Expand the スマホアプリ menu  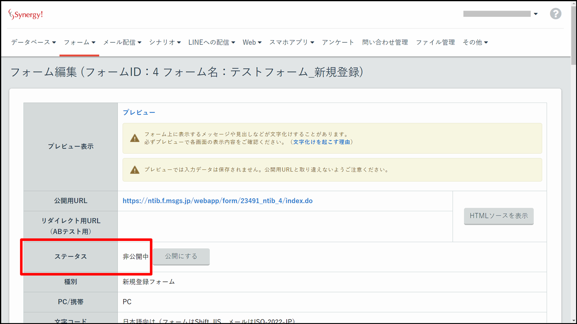(x=291, y=42)
